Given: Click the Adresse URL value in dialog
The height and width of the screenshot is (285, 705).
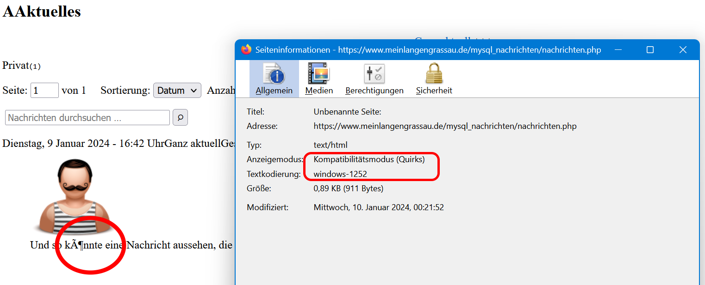Looking at the screenshot, I should (445, 126).
